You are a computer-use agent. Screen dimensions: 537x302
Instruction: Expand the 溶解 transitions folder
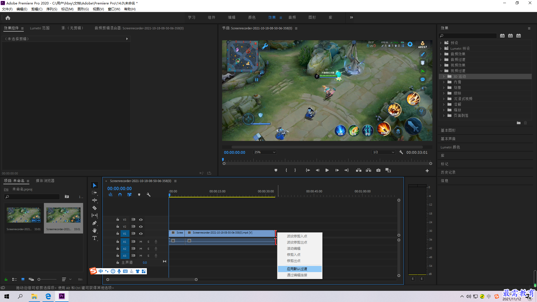(444, 105)
